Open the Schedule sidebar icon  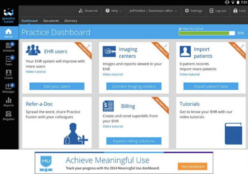(9, 45)
